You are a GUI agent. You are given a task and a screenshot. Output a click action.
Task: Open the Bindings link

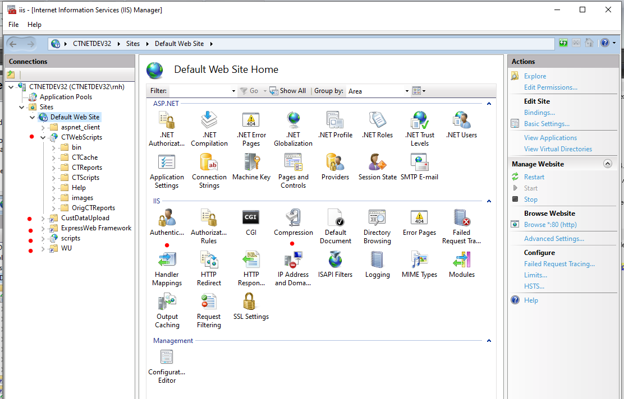[x=539, y=113]
